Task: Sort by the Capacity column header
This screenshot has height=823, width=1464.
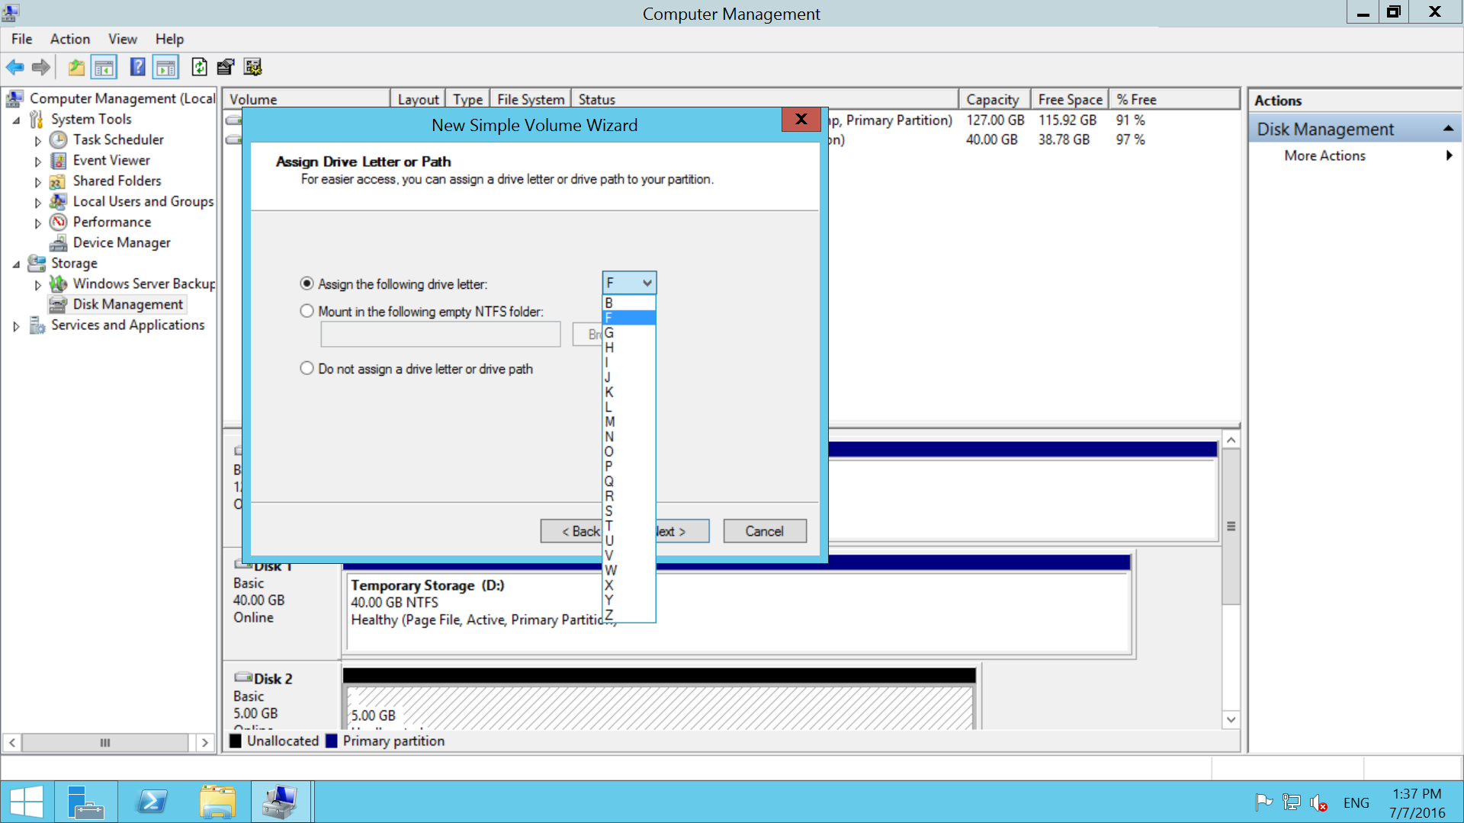Action: 994,99
